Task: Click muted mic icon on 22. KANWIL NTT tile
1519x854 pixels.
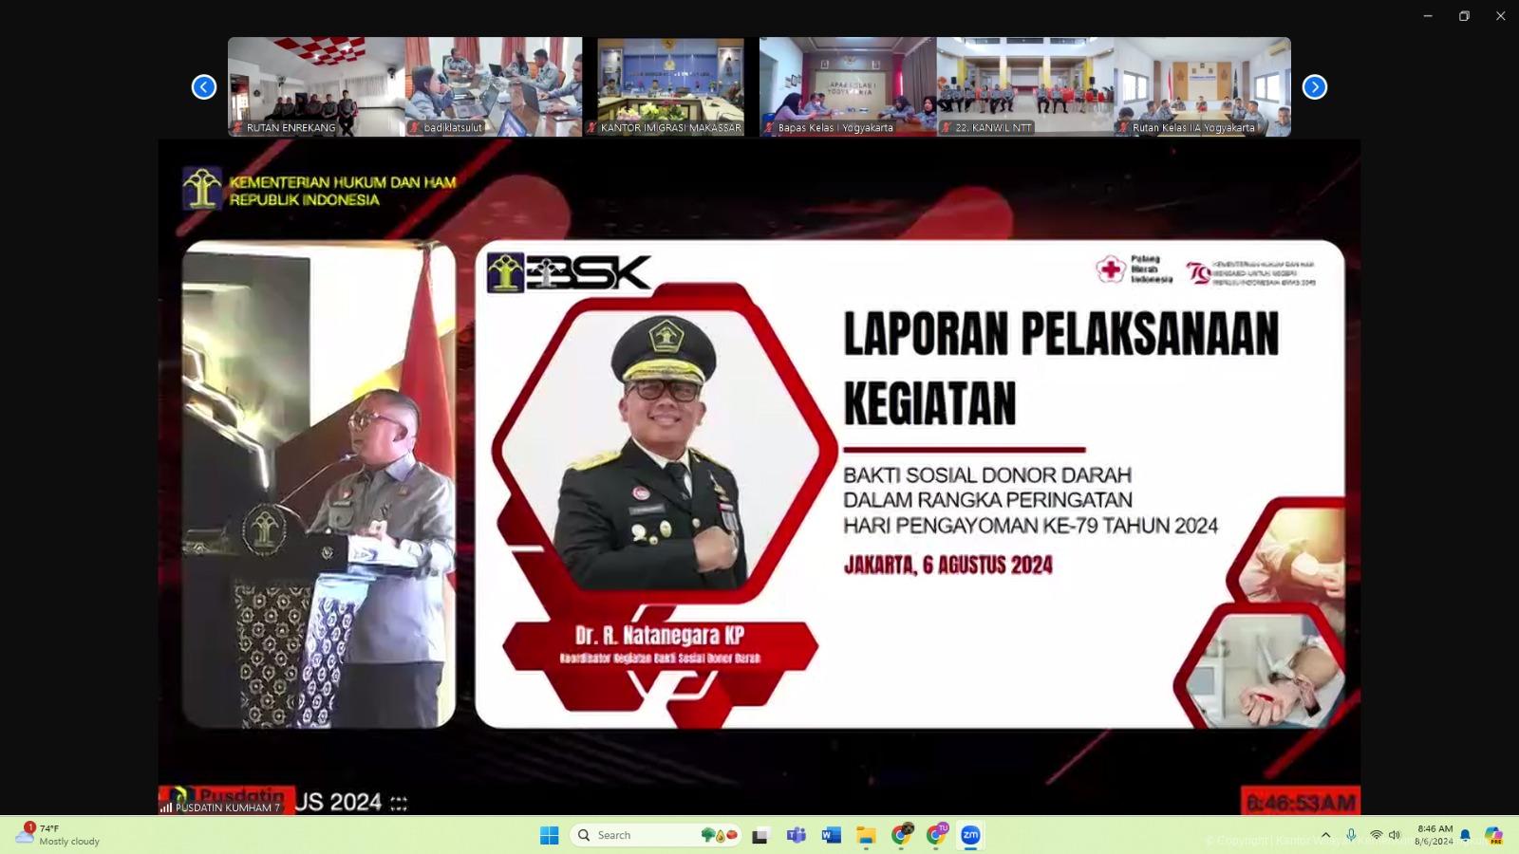Action: [947, 127]
